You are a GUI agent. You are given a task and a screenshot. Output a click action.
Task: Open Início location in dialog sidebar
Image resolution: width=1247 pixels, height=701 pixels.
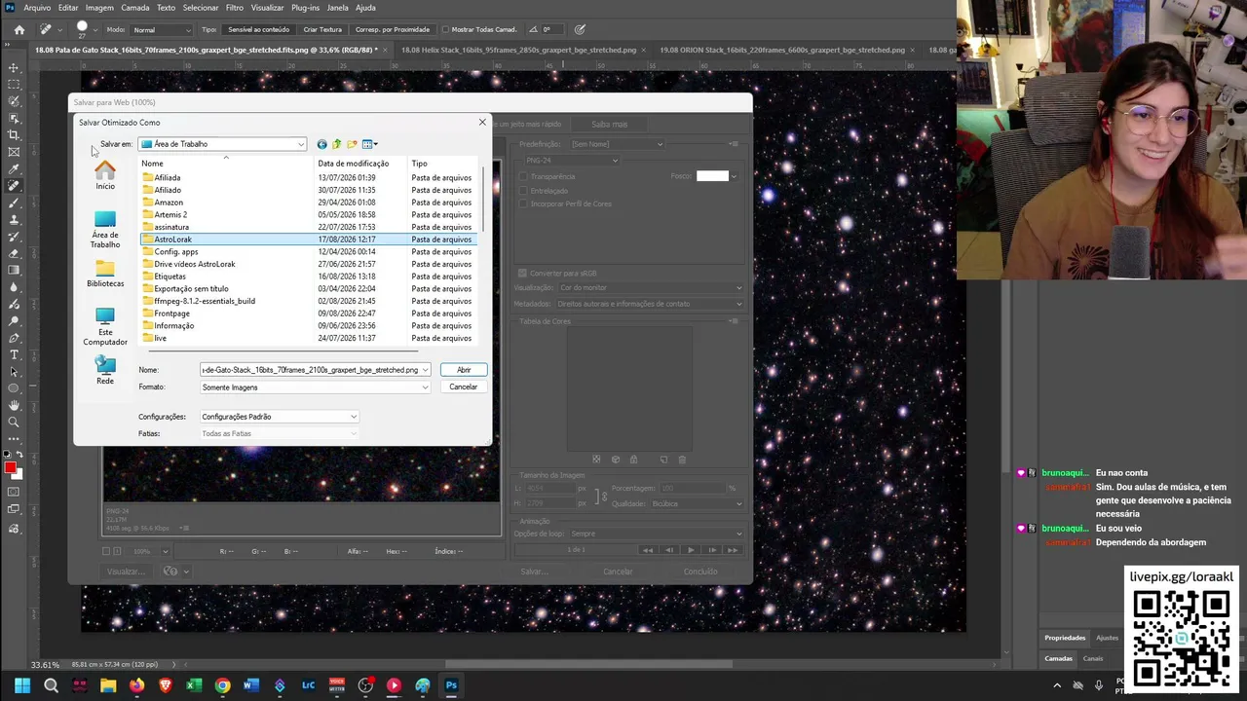[x=105, y=174]
